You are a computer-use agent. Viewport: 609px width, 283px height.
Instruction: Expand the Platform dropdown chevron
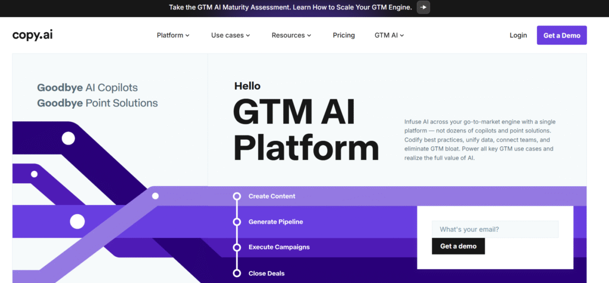pyautogui.click(x=187, y=35)
